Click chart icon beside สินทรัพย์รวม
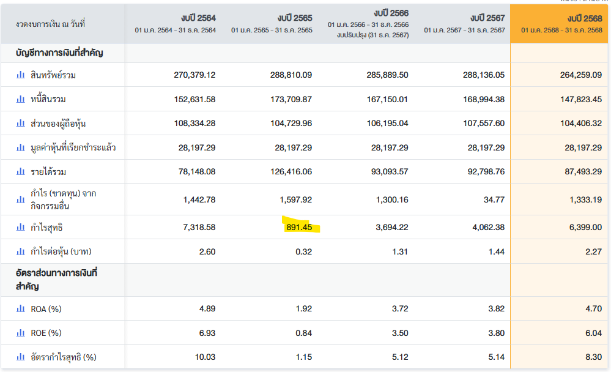The width and height of the screenshot is (611, 372). pos(21,75)
